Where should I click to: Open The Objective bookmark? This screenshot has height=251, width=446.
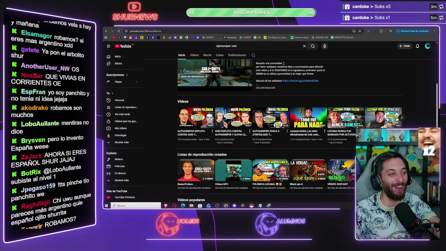pos(276,37)
